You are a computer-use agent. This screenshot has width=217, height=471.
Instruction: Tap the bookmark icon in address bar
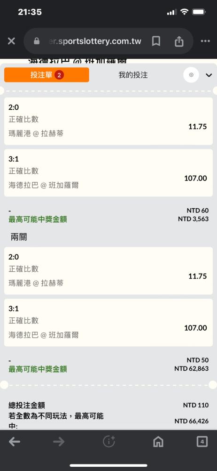[x=156, y=41]
